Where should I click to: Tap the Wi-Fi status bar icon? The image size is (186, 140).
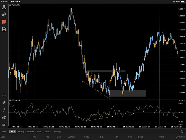[x=174, y=2]
